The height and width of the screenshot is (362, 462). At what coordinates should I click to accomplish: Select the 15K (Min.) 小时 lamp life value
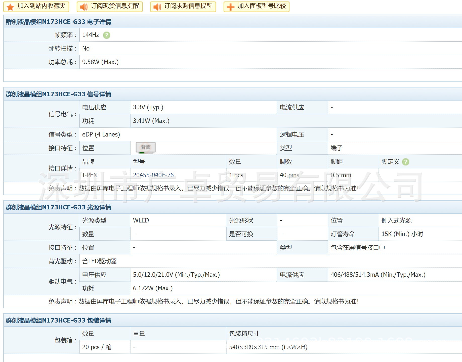click(402, 234)
